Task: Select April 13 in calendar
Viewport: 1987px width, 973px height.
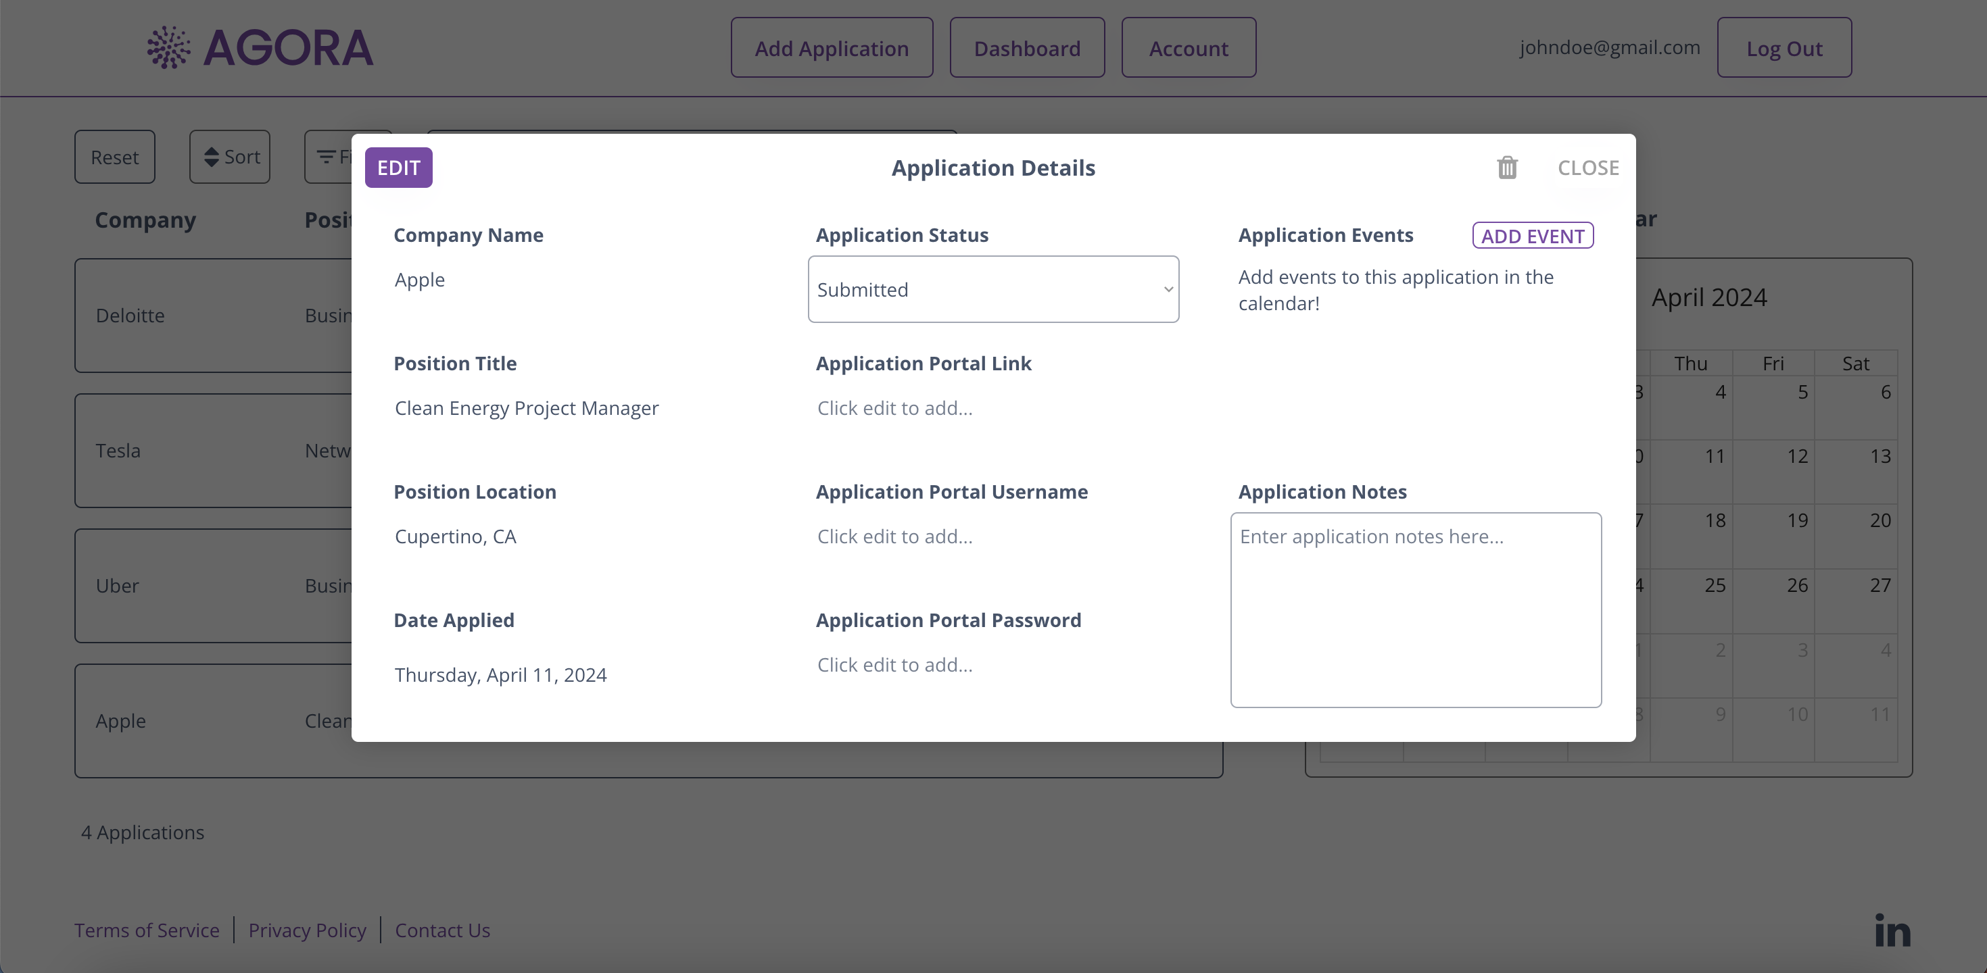Action: tap(1856, 472)
